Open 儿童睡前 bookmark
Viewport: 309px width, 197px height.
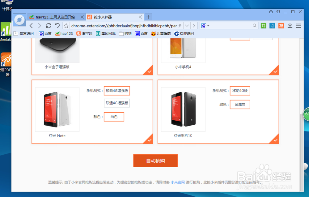pos(161,33)
